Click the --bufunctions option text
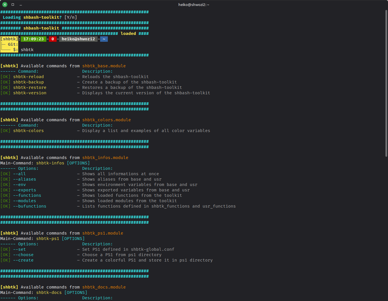This screenshot has height=301, width=388. click(30, 206)
